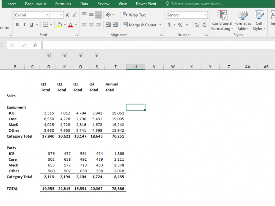Toggle bold formatting
This screenshot has height=206, width=275.
tap(17, 25)
